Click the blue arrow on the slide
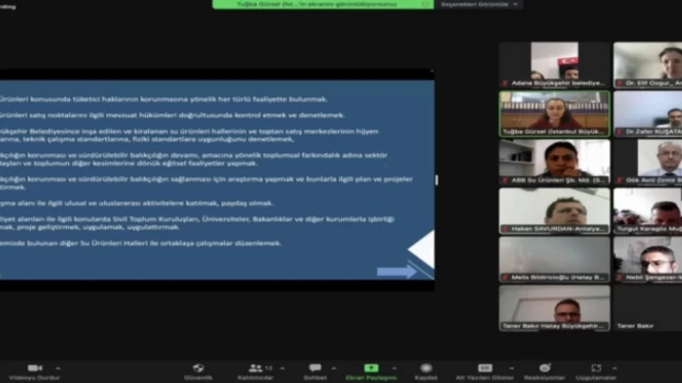Viewport: 682px width, 383px height. point(396,272)
